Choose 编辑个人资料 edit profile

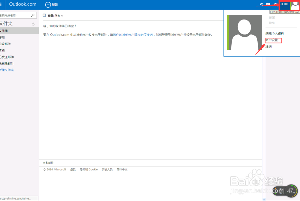coord(274,34)
